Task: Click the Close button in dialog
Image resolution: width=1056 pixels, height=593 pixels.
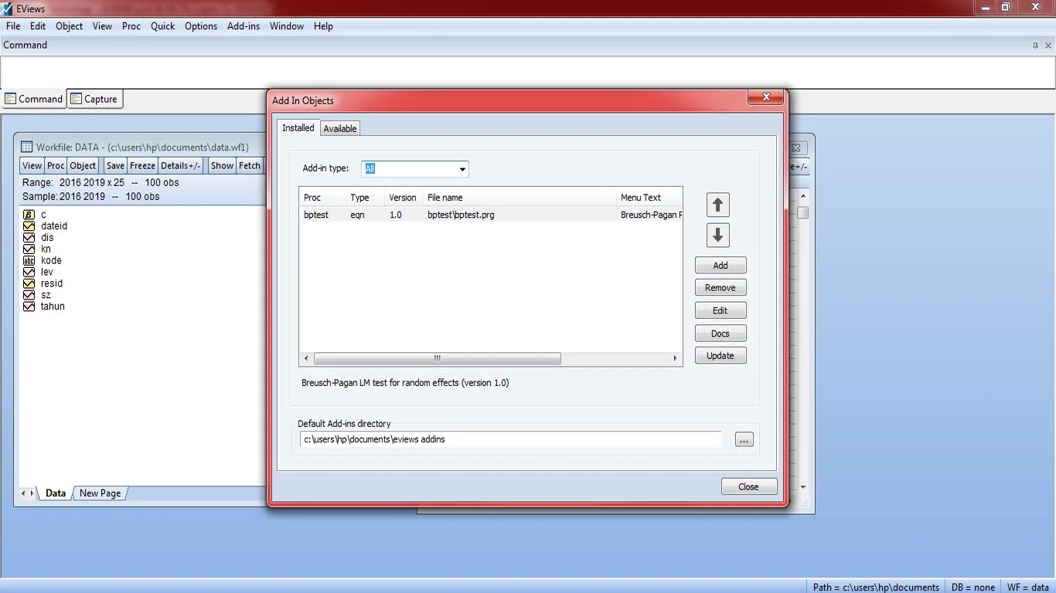Action: [748, 486]
